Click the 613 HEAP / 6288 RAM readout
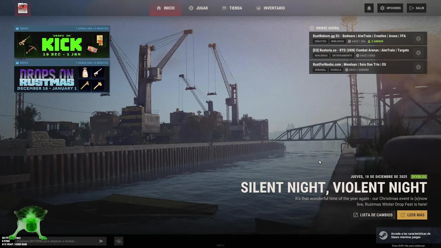 pos(14,244)
